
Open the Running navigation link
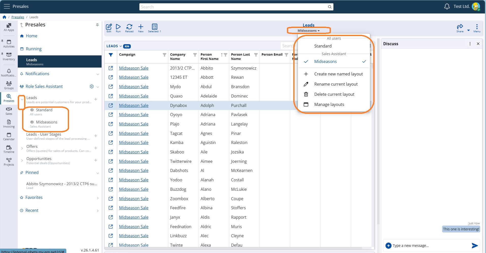[34, 49]
